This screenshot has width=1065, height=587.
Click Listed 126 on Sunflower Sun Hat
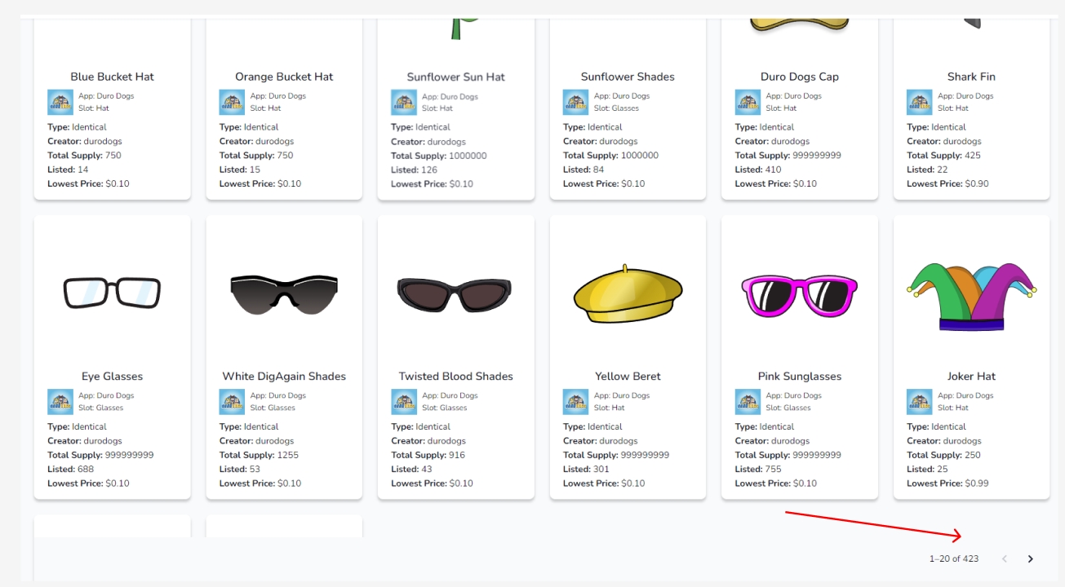tap(414, 170)
